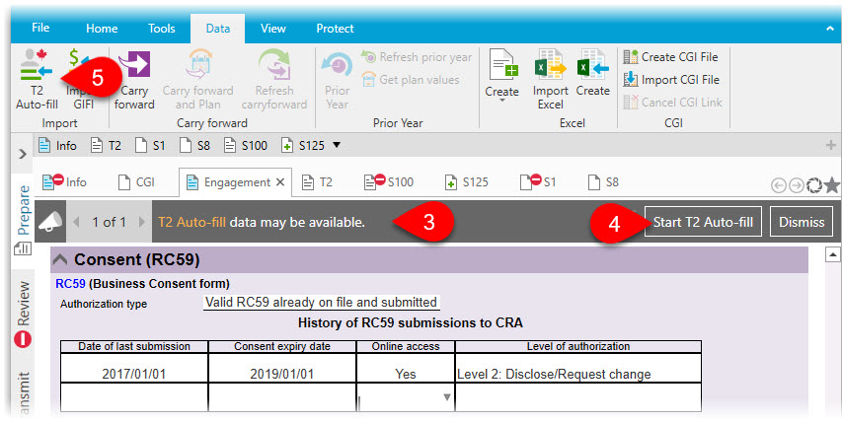Viewport: 842px width, 423px height.
Task: Open the CGI document tab
Action: click(x=136, y=182)
